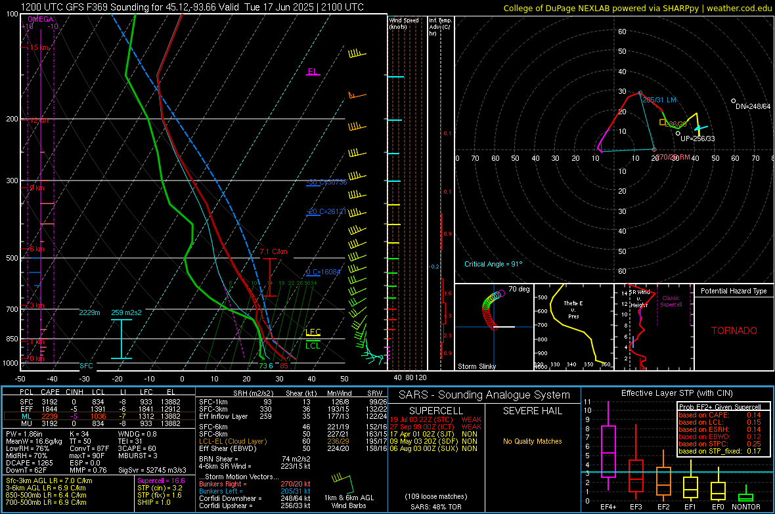Select the 'Critical Angle = 91°' text
The image size is (775, 514).
click(x=493, y=264)
